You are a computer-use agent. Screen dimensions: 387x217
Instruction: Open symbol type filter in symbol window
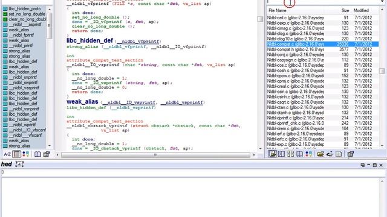pyautogui.click(x=25, y=154)
